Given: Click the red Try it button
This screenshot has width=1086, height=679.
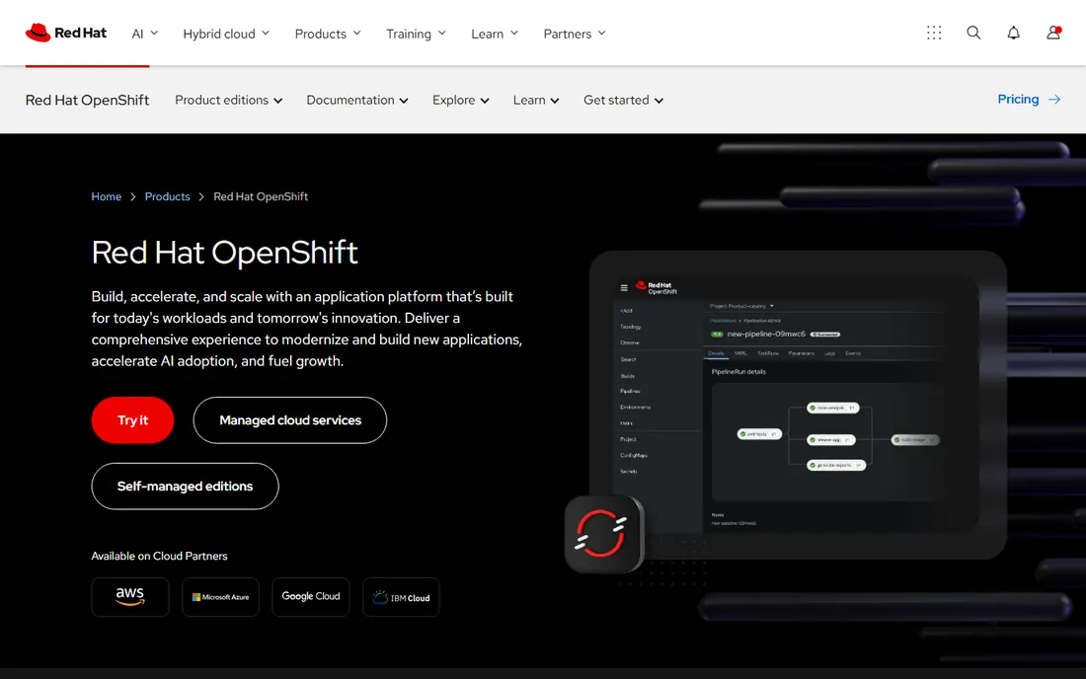Looking at the screenshot, I should click(132, 420).
